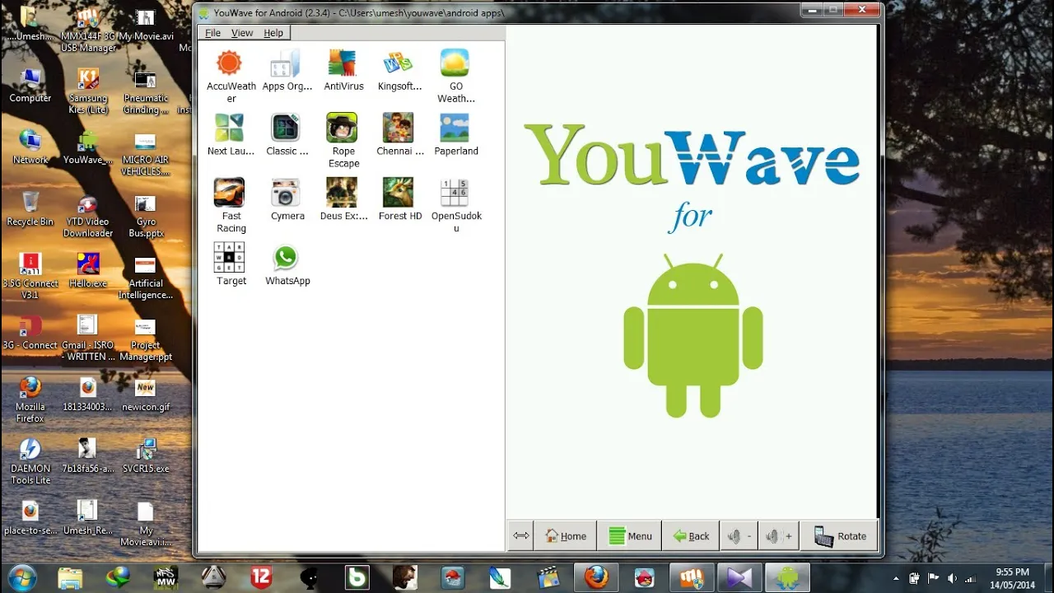This screenshot has height=593, width=1054.
Task: Select the Recycle Bin desktop icon
Action: (x=30, y=208)
